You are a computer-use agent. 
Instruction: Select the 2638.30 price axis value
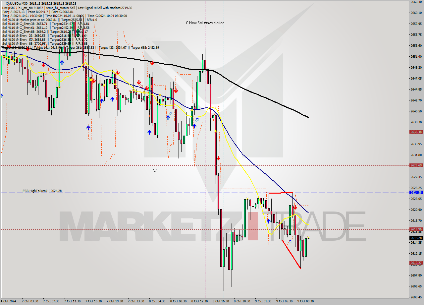click(x=416, y=122)
